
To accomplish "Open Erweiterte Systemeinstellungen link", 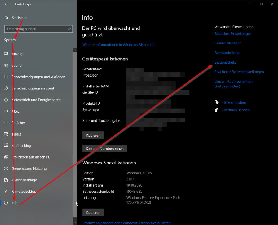I will click(239, 72).
